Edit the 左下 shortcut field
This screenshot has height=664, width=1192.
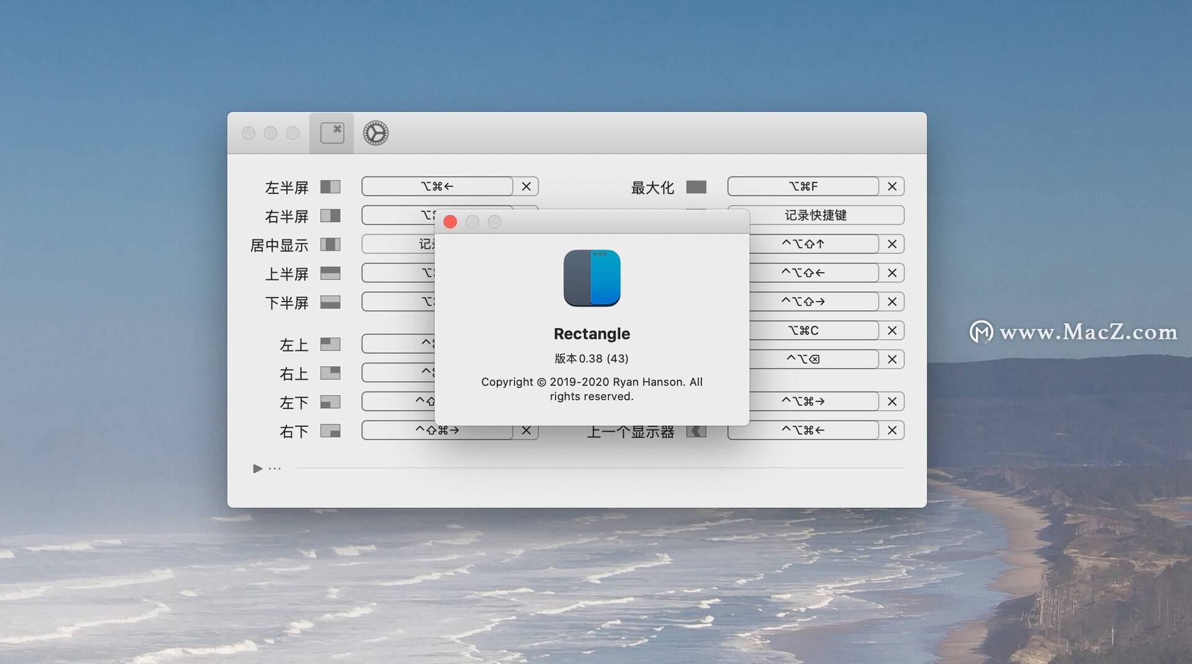tap(399, 402)
